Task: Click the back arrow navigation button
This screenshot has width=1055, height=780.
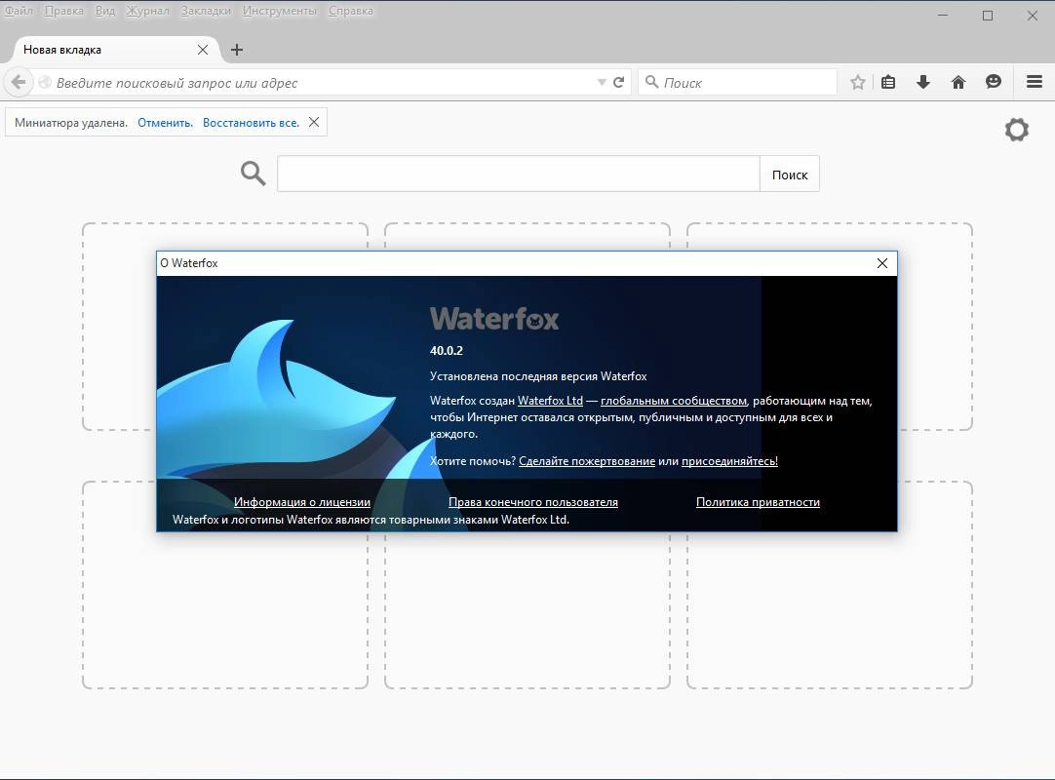Action: tap(19, 82)
